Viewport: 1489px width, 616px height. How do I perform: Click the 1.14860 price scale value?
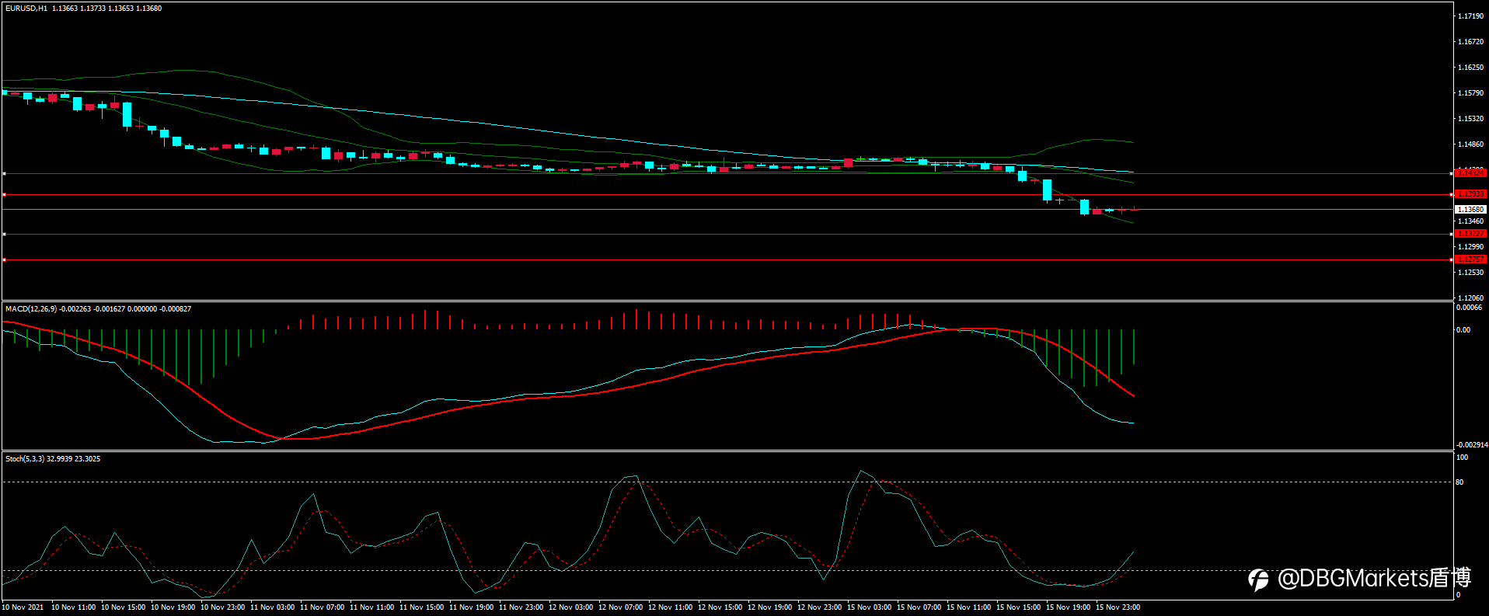tap(1470, 144)
